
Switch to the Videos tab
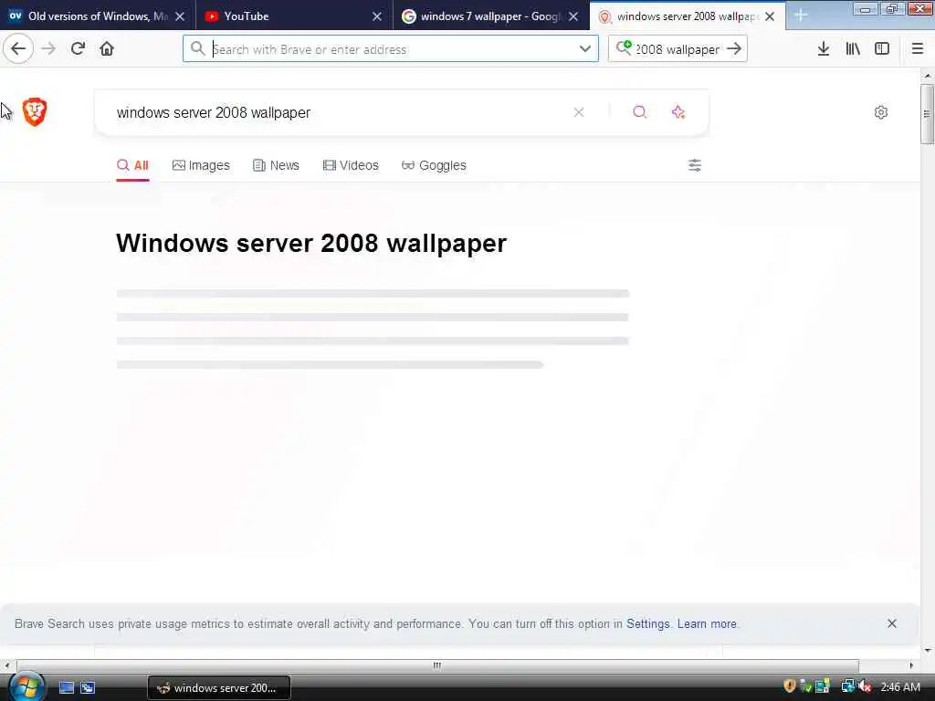click(x=351, y=165)
